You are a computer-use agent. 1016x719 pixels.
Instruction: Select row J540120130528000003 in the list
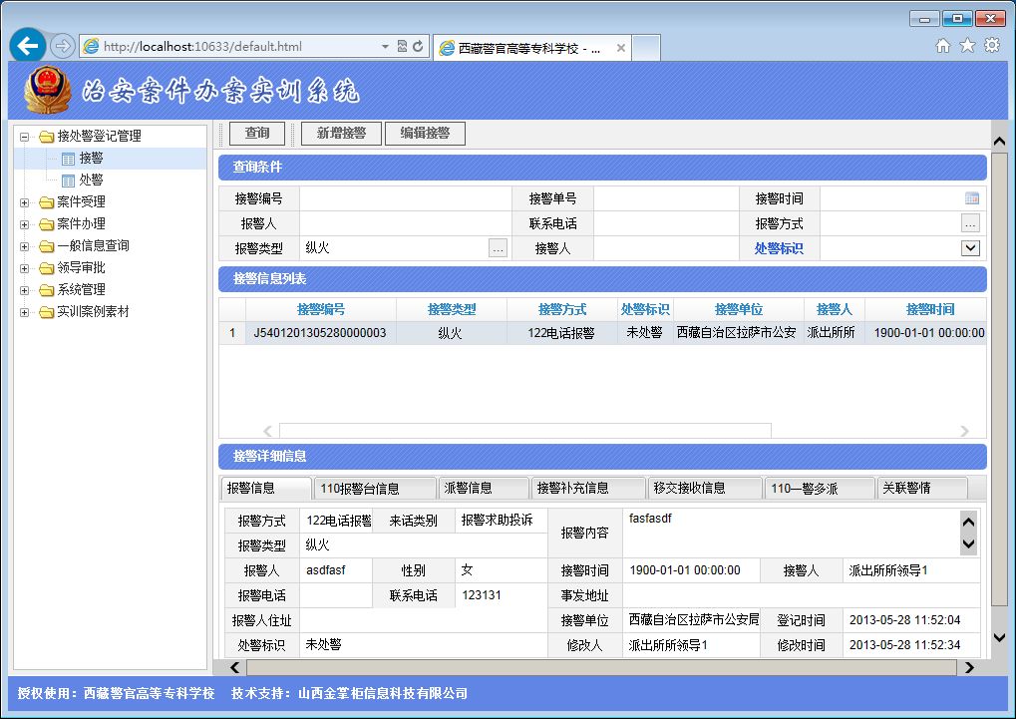tap(602, 333)
